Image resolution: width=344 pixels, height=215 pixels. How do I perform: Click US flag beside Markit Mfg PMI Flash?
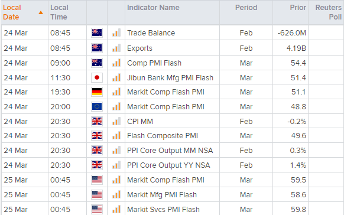[97, 194]
